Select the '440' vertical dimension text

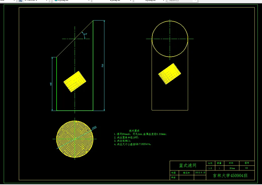(x=51, y=84)
